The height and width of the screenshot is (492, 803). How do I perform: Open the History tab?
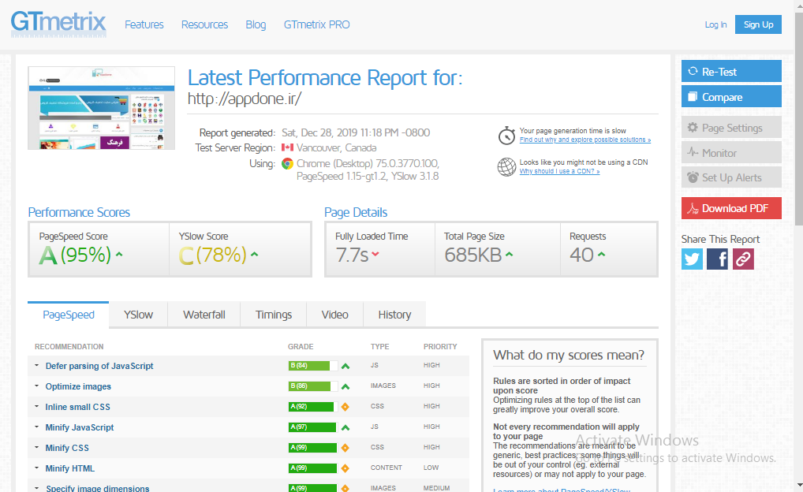pos(394,315)
